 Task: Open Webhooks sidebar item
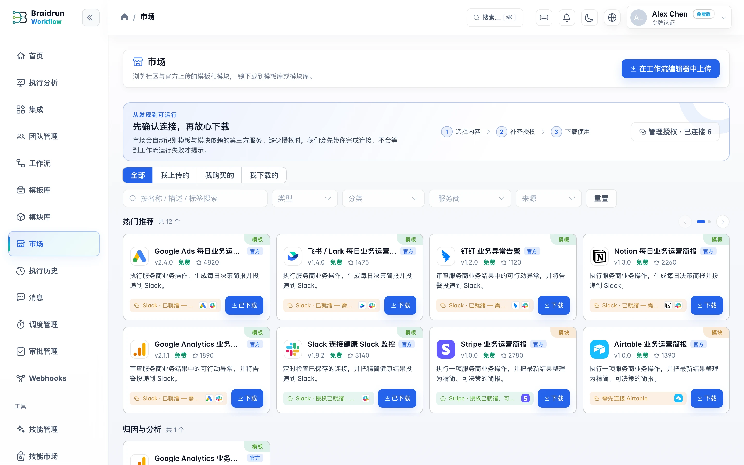(x=54, y=378)
